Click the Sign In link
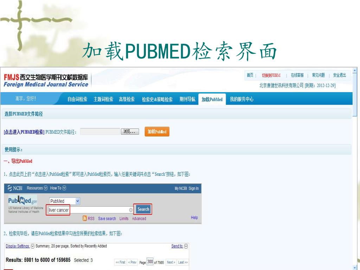The image size is (360, 270). [x=194, y=188]
